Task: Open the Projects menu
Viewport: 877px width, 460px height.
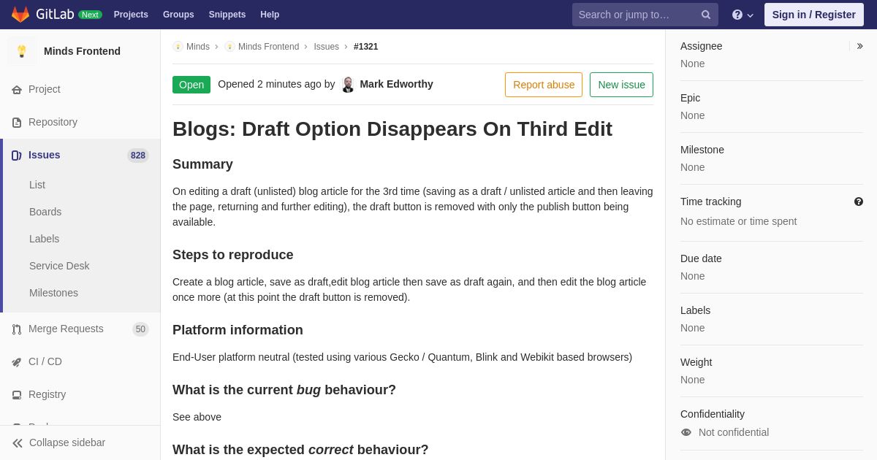Action: click(x=131, y=15)
